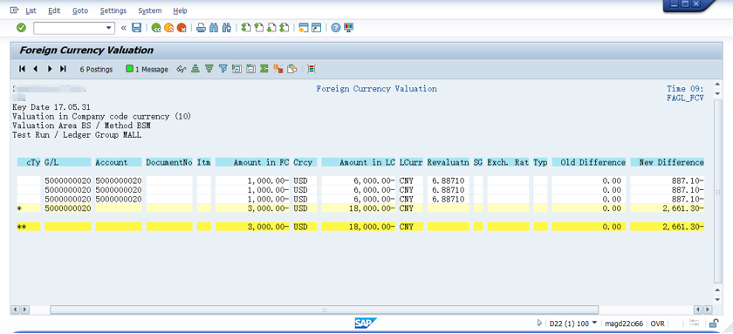Open the Help menu
Viewport: 733px width, 334px height.
[x=180, y=10]
